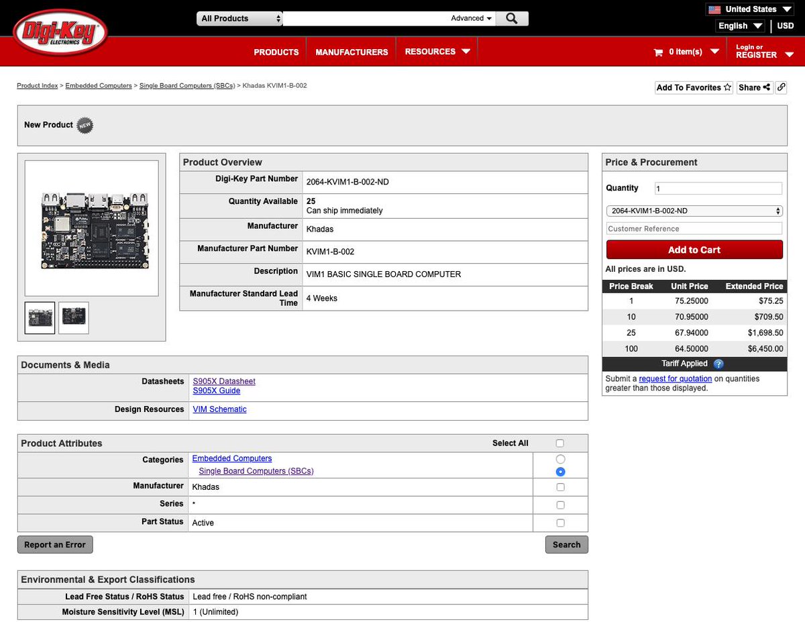Click manufacturer part number KVIM1-B-002
This screenshot has height=622, width=805.
330,252
